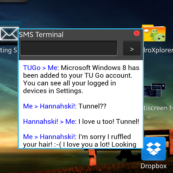
Task: Select the last "Me > Hannahski!" label
Action: pos(49,137)
